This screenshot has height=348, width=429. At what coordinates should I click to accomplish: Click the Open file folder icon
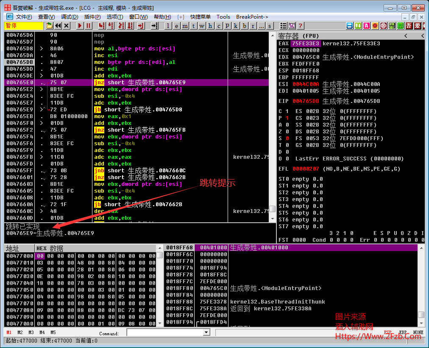coord(49,26)
